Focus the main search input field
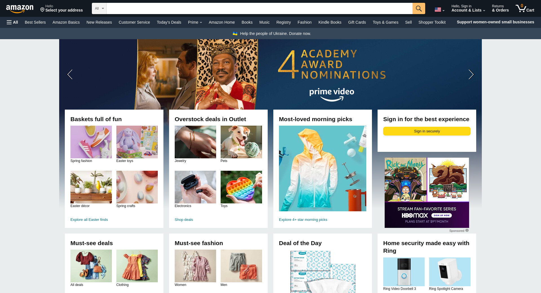541x293 pixels. (x=259, y=8)
